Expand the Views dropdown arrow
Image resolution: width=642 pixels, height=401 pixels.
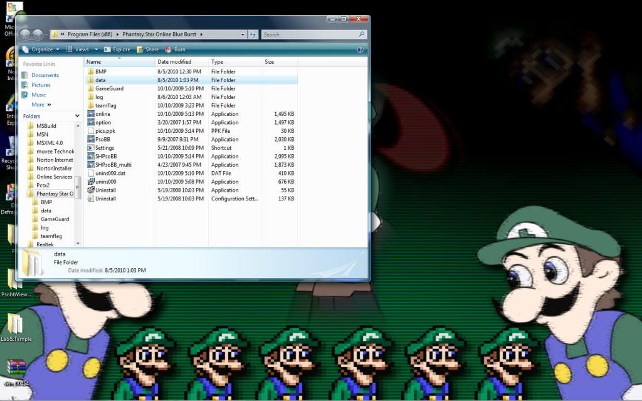click(97, 49)
